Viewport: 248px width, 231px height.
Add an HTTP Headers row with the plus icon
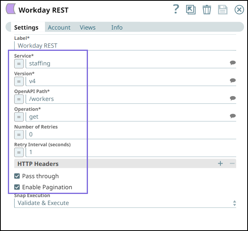click(x=220, y=163)
